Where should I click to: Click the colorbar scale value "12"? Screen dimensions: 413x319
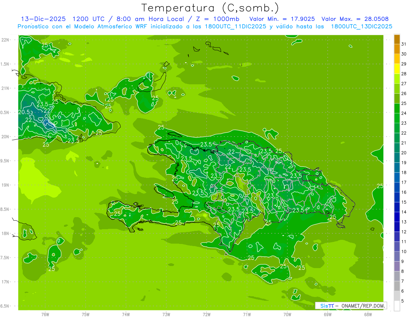pos(404,232)
